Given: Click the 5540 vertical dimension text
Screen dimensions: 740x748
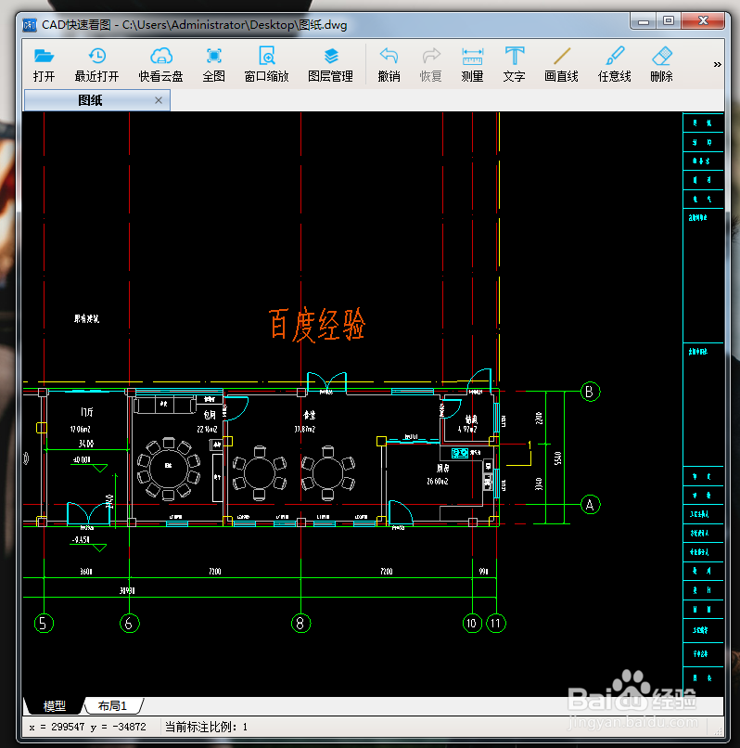Looking at the screenshot, I should pos(557,458).
